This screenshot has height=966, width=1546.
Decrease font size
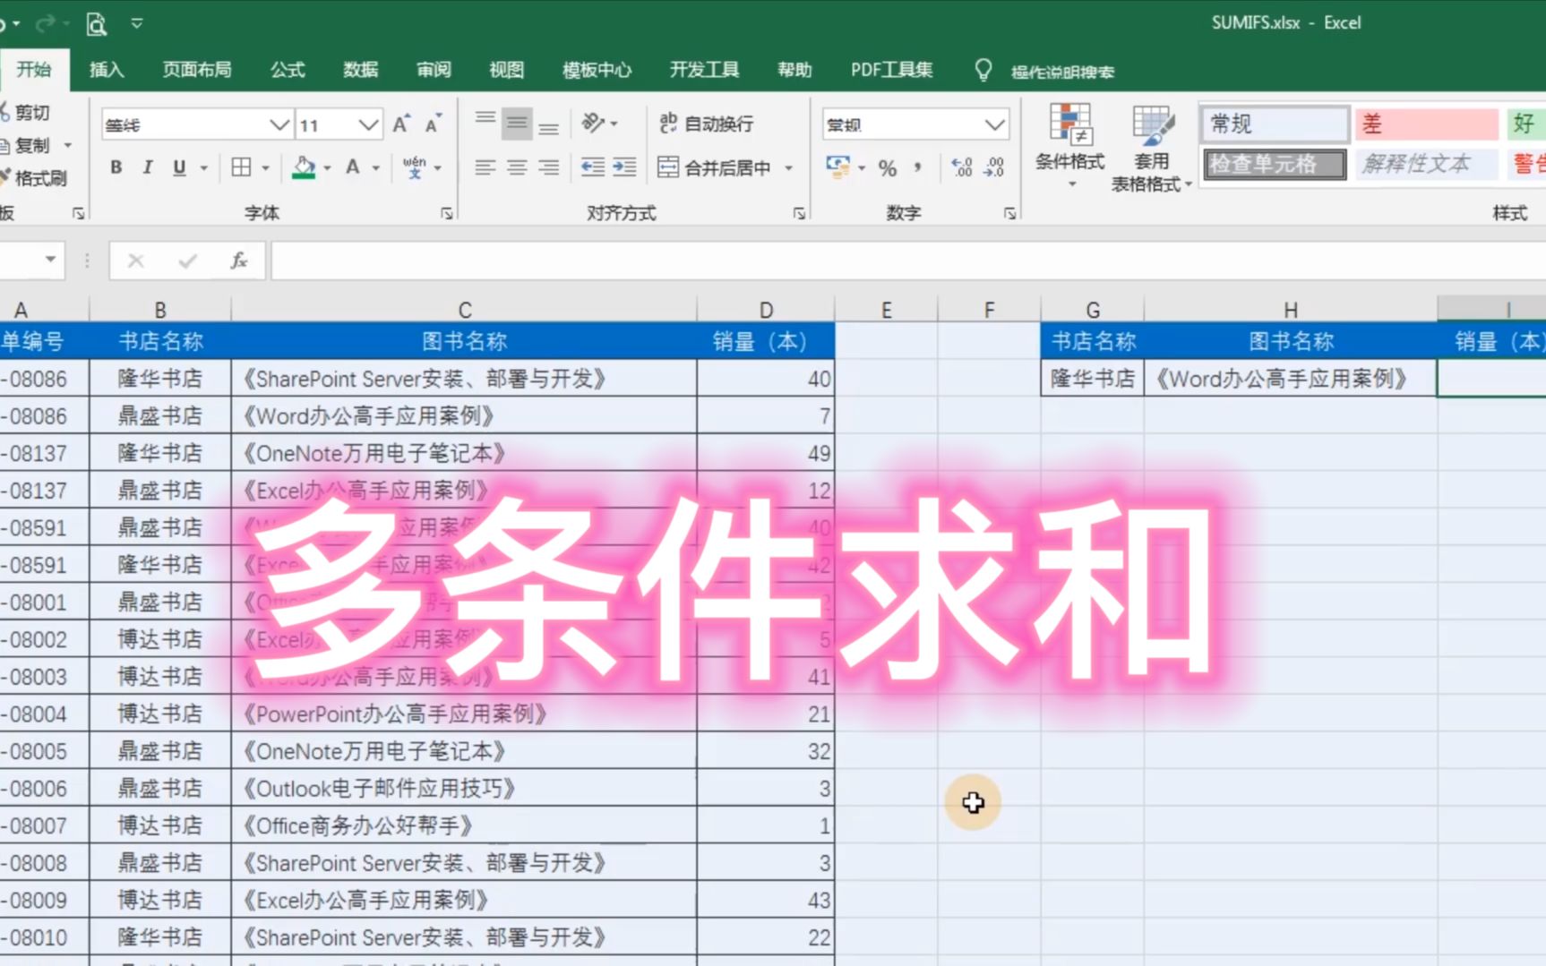tap(434, 124)
